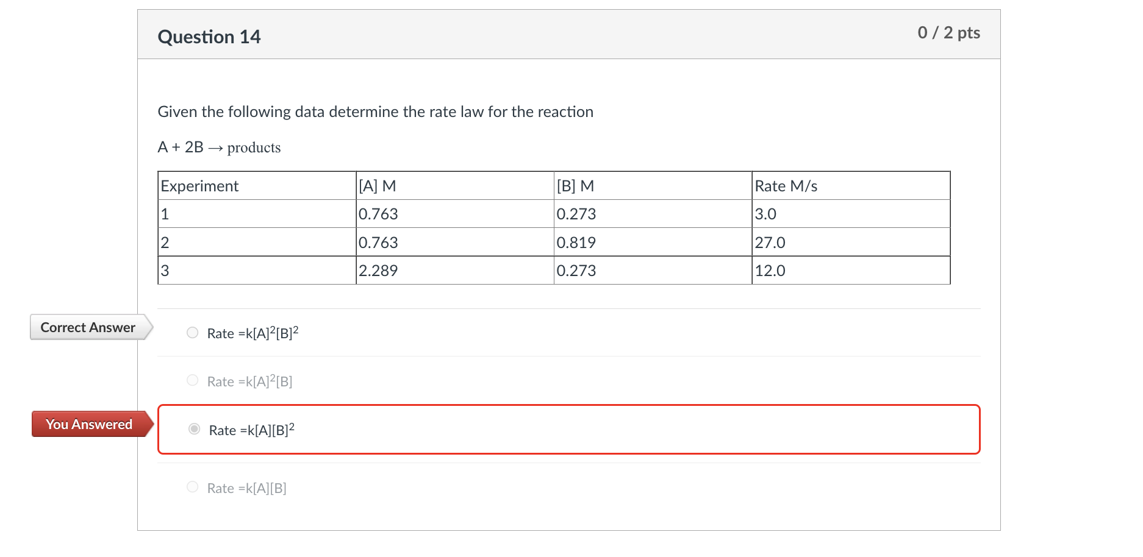The width and height of the screenshot is (1143, 557).
Task: Click the highlighted red answer box border
Action: (568, 404)
